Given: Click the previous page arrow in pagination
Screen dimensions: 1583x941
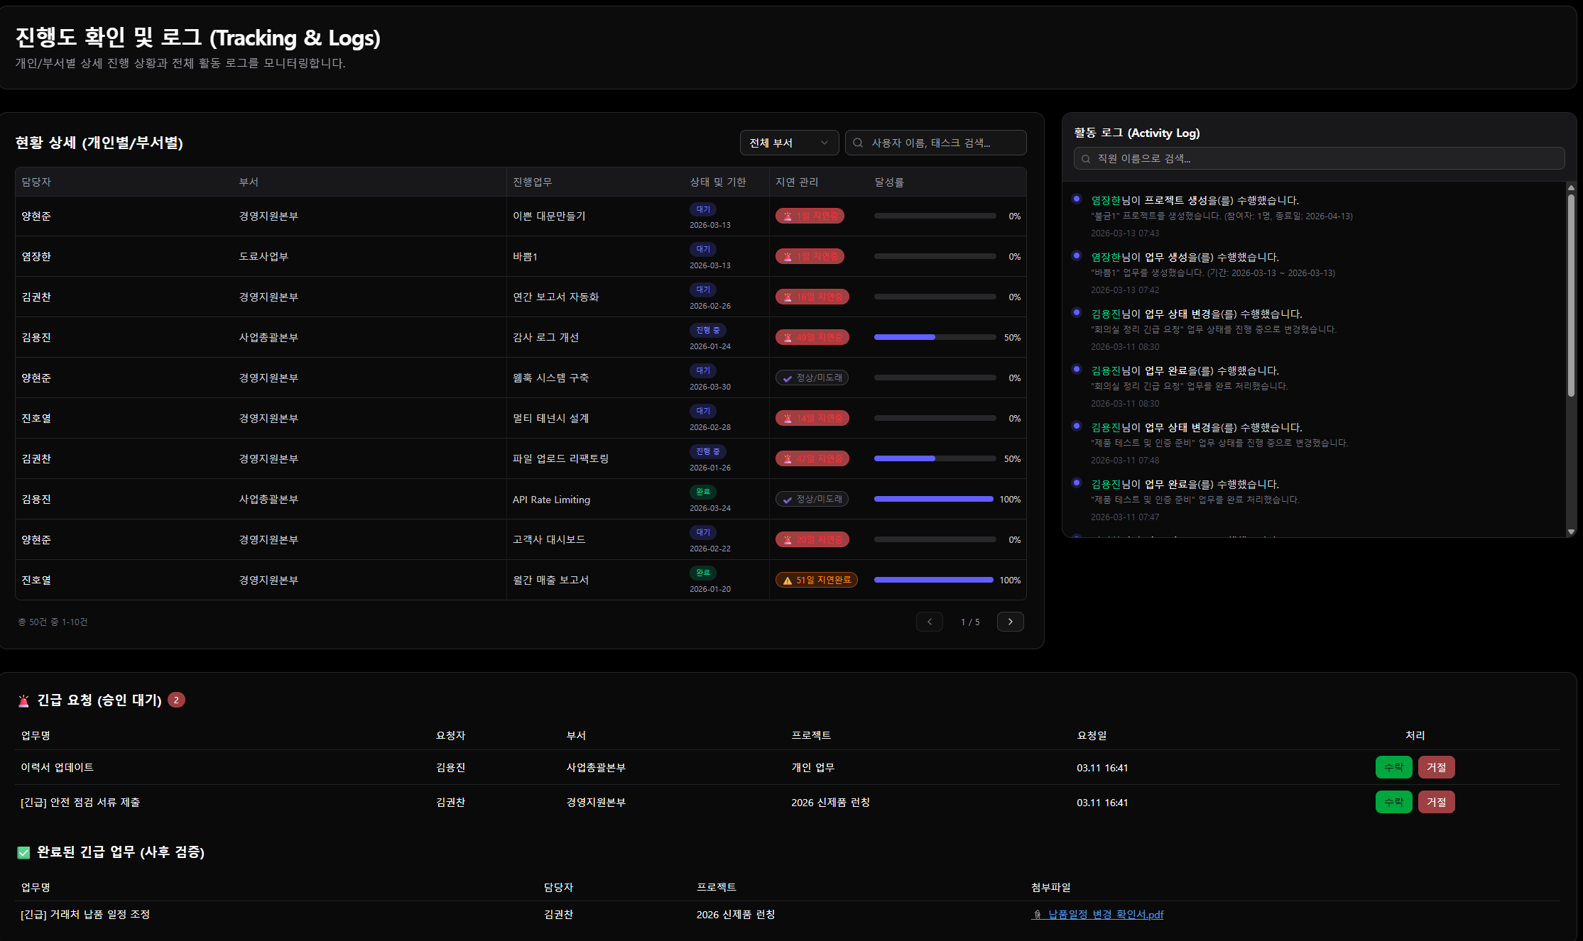Looking at the screenshot, I should tap(929, 622).
